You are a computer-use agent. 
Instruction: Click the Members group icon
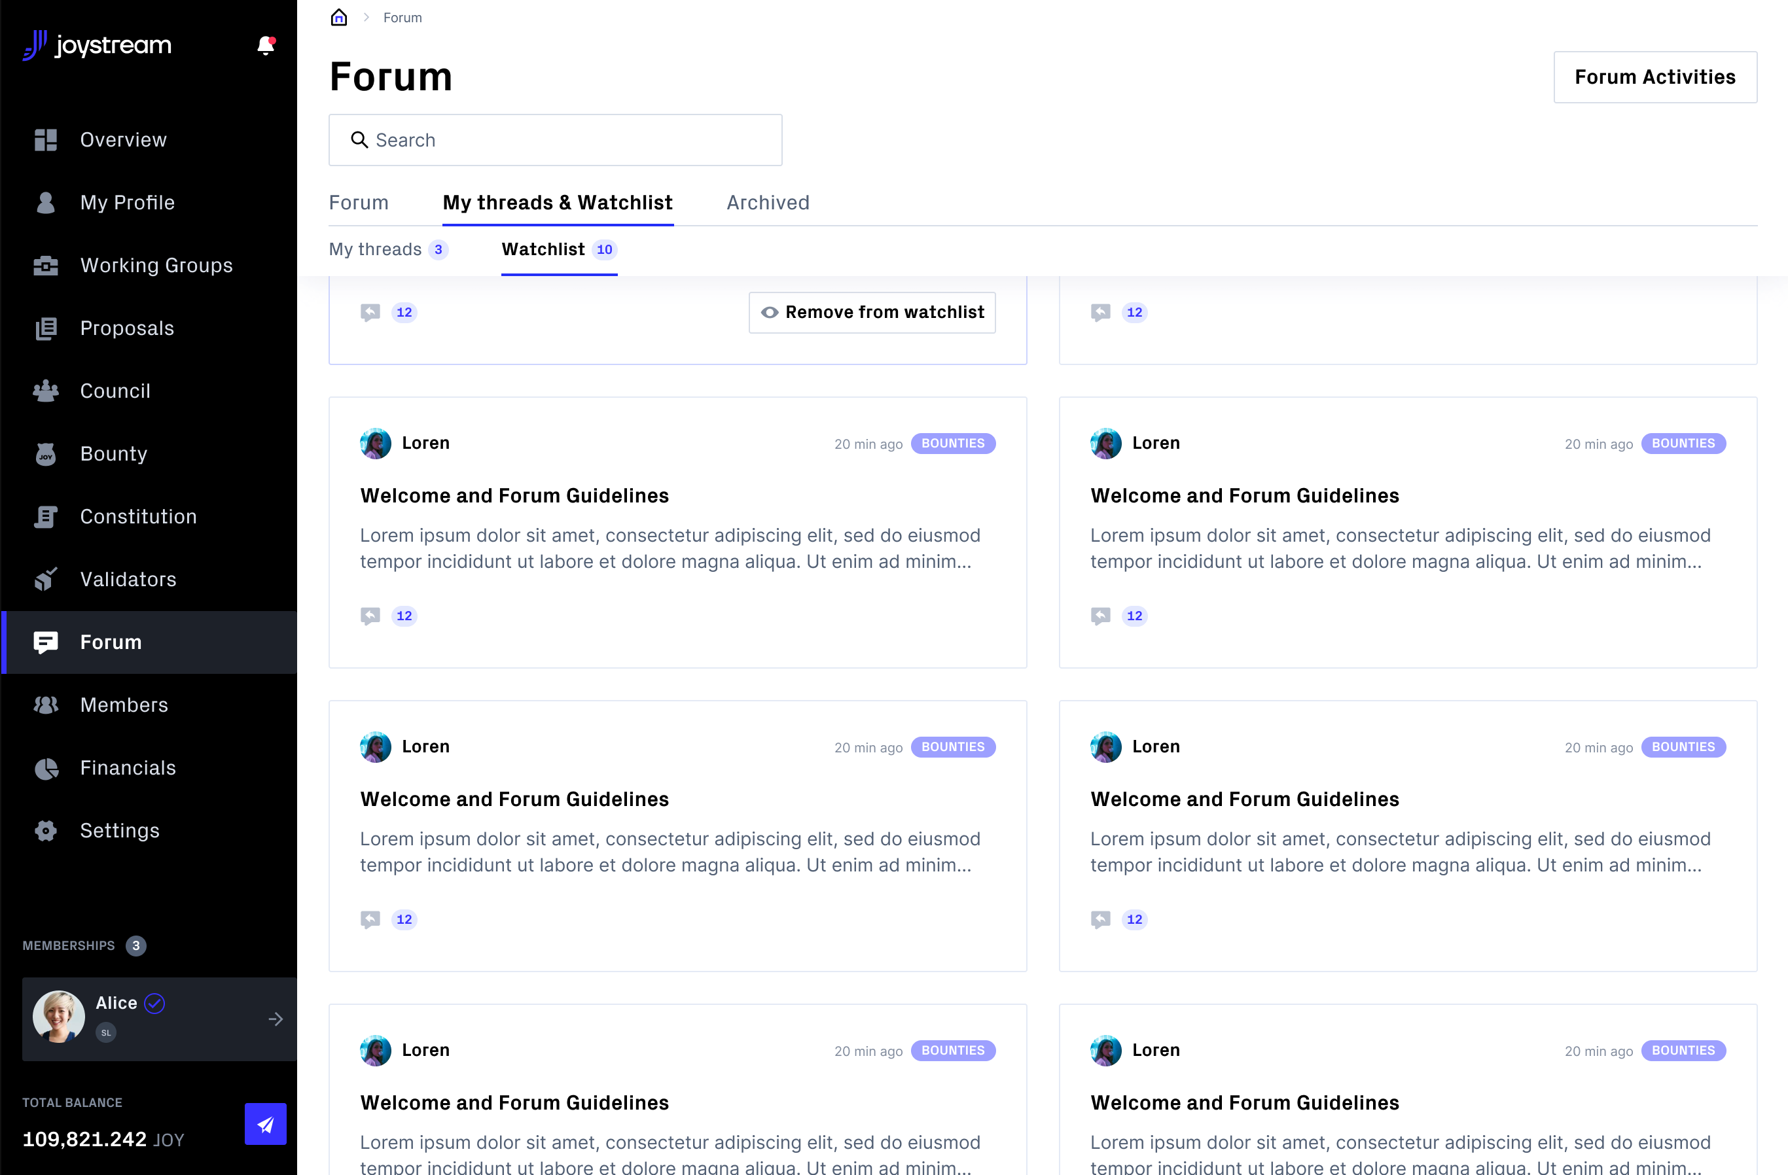pyautogui.click(x=46, y=704)
